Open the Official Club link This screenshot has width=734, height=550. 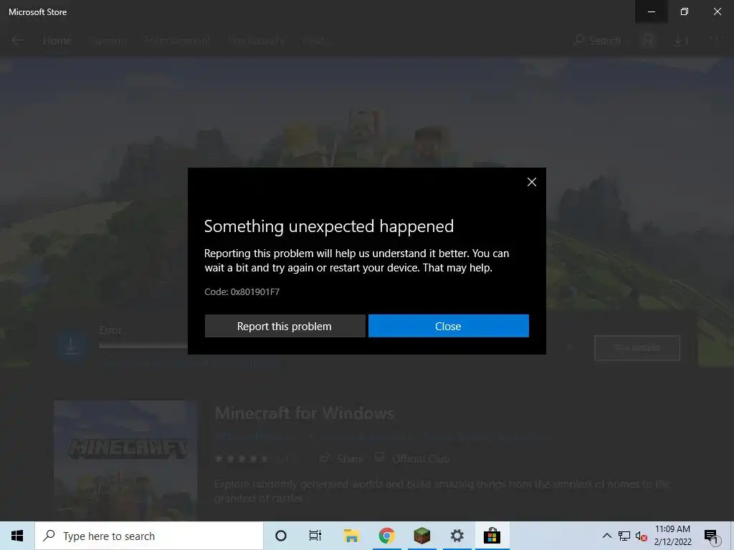pos(412,458)
